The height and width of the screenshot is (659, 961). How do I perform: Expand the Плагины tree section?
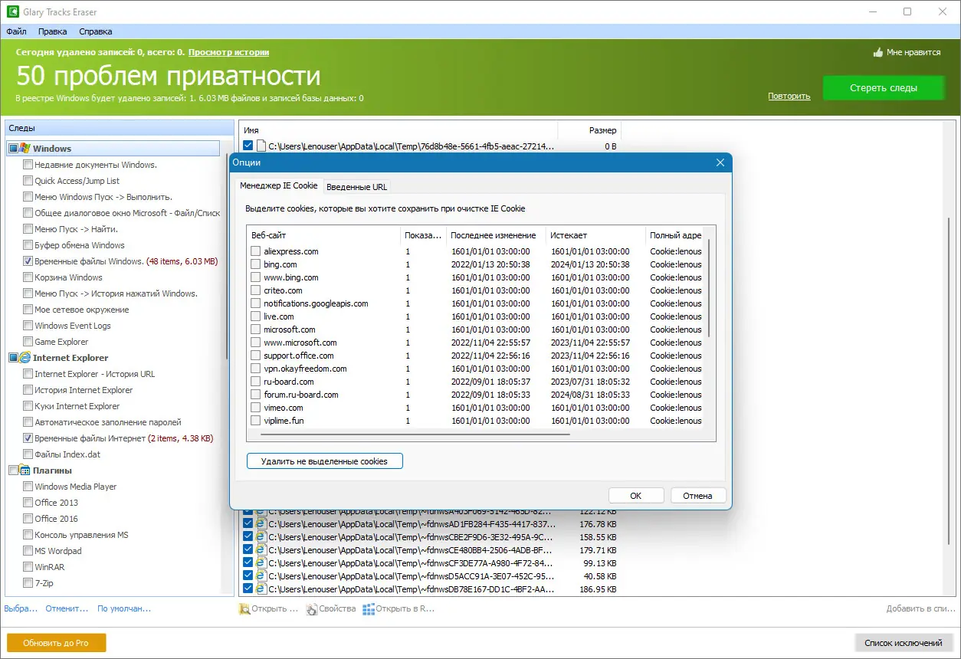click(12, 470)
